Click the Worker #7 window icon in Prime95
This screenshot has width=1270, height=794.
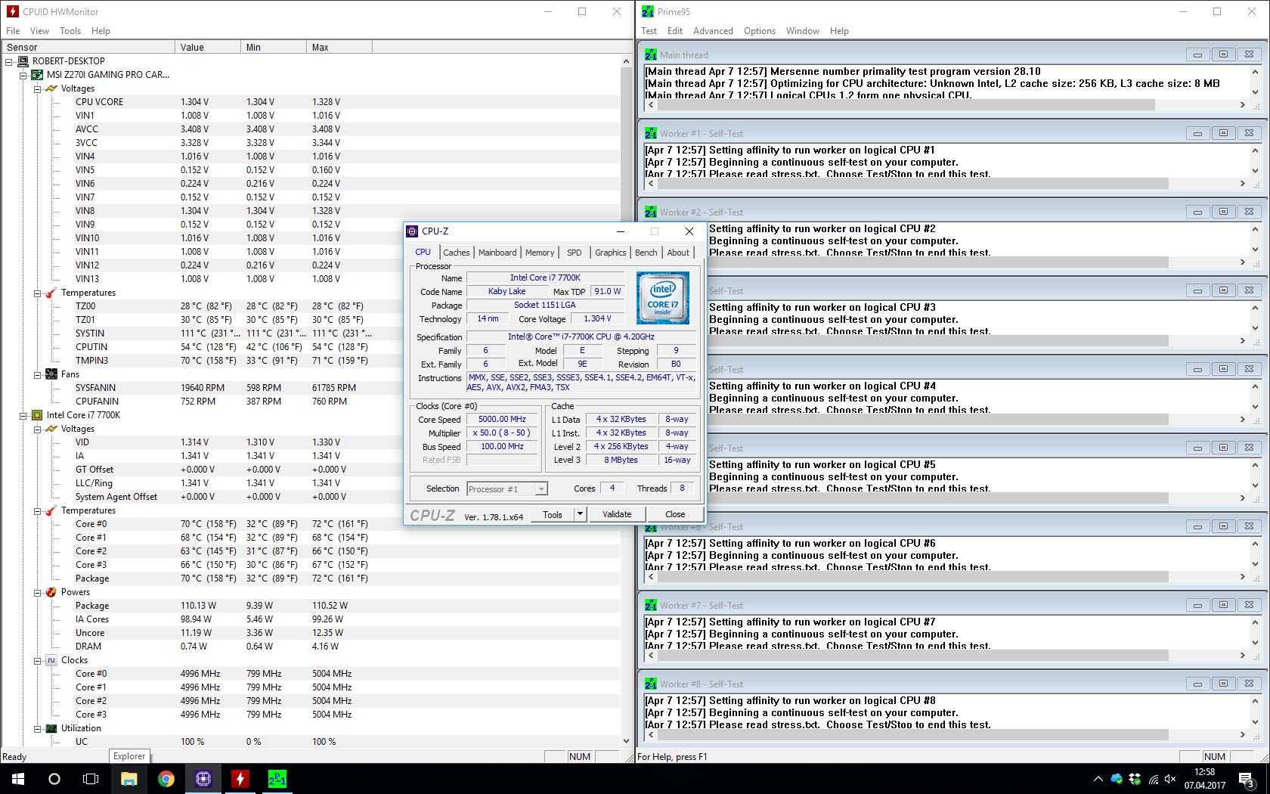[651, 605]
